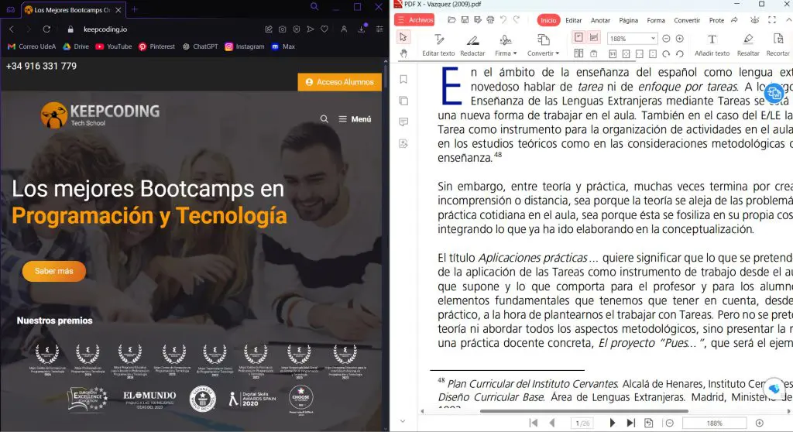Image resolution: width=793 pixels, height=432 pixels.
Task: Switch to the Editar tab
Action: [574, 20]
